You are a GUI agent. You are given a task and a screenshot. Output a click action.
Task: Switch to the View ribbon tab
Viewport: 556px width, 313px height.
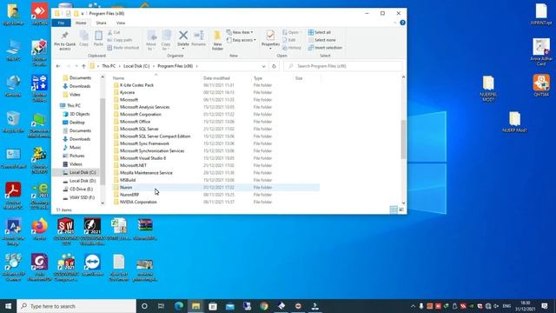(121, 23)
